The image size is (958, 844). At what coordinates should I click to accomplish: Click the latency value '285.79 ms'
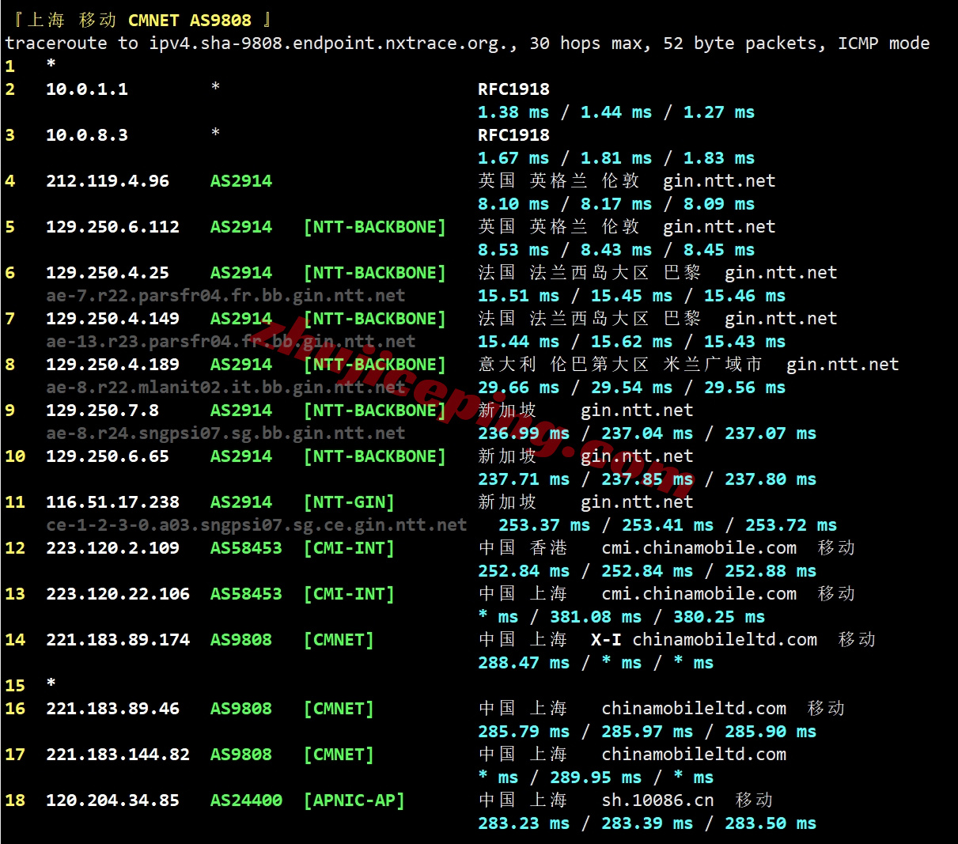coord(524,732)
